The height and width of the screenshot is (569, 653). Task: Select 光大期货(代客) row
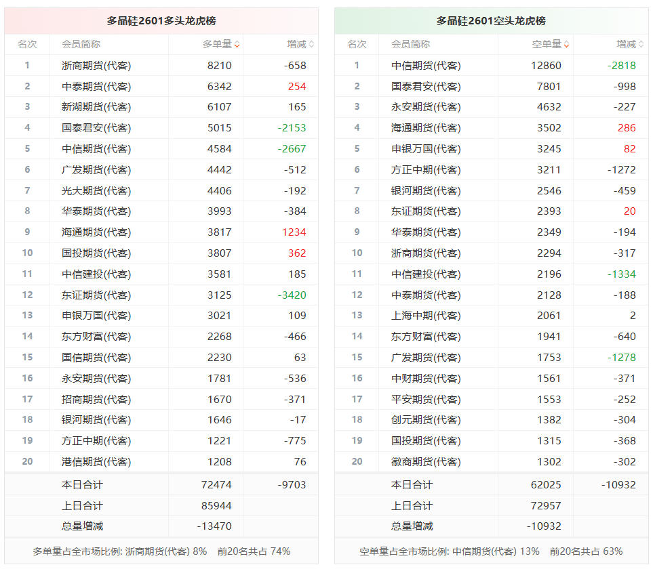[x=96, y=190]
